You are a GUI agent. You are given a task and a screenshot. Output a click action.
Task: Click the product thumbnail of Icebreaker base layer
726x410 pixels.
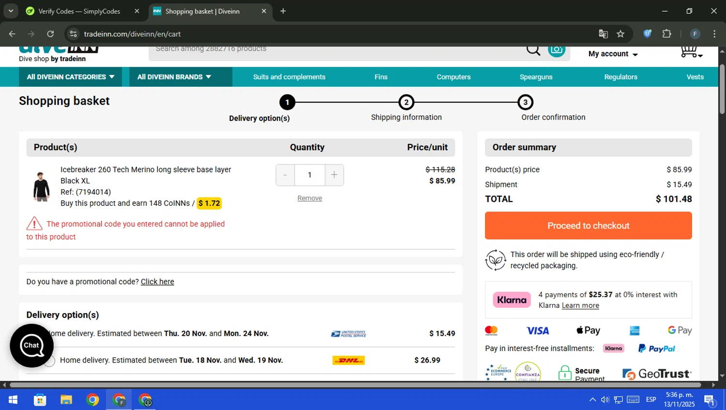(x=41, y=186)
